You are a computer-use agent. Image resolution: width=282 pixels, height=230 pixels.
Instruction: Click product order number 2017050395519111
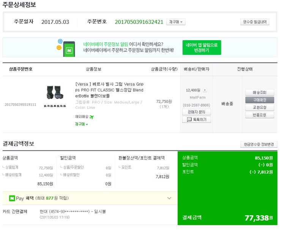[x=20, y=105]
